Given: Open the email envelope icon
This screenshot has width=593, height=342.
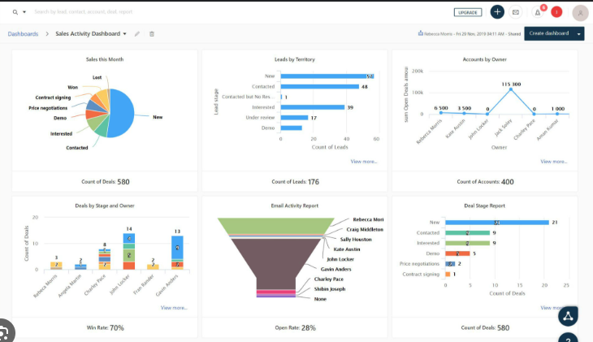Looking at the screenshot, I should pos(516,12).
